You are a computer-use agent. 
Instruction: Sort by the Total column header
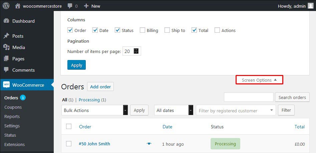[x=299, y=127]
